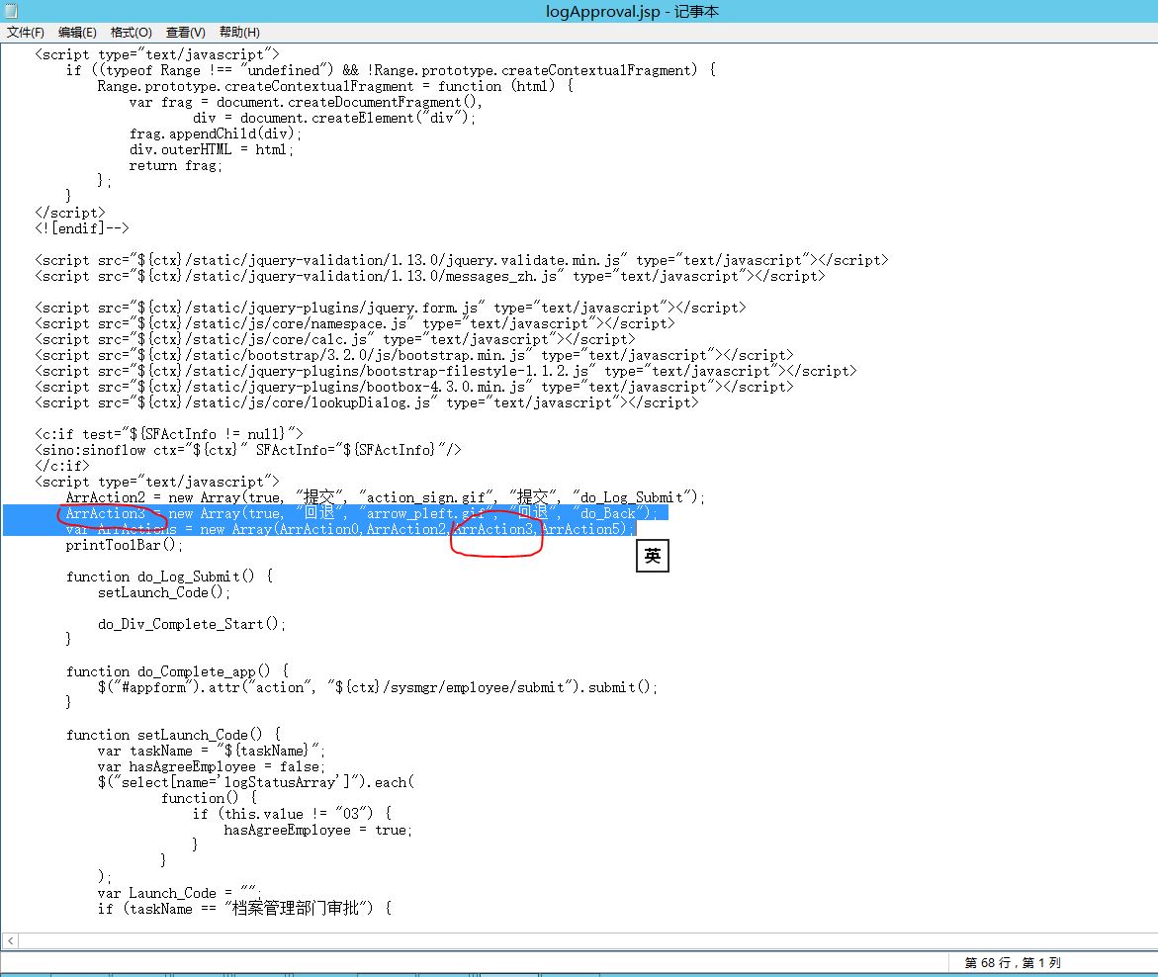
Task: Click the line 'return frag;'
Action: click(x=176, y=165)
